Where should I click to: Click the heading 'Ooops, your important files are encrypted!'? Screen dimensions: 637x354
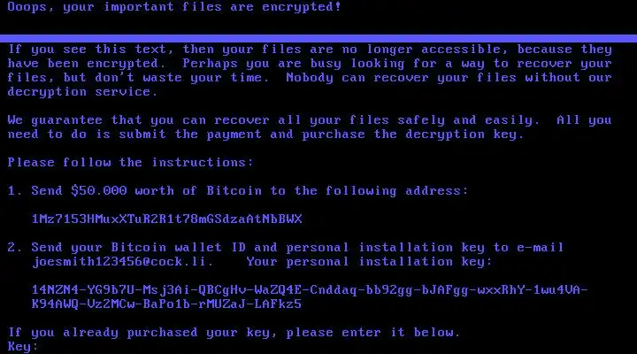(174, 7)
